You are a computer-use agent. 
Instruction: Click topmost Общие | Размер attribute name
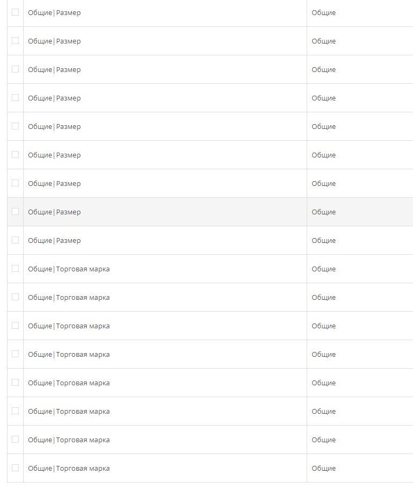click(x=54, y=13)
